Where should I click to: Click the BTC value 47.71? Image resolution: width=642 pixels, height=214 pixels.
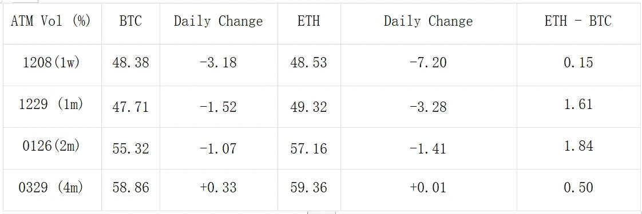coord(130,107)
